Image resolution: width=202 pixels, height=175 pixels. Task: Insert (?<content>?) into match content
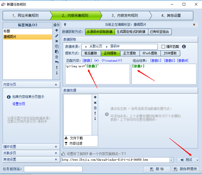pos(112,61)
